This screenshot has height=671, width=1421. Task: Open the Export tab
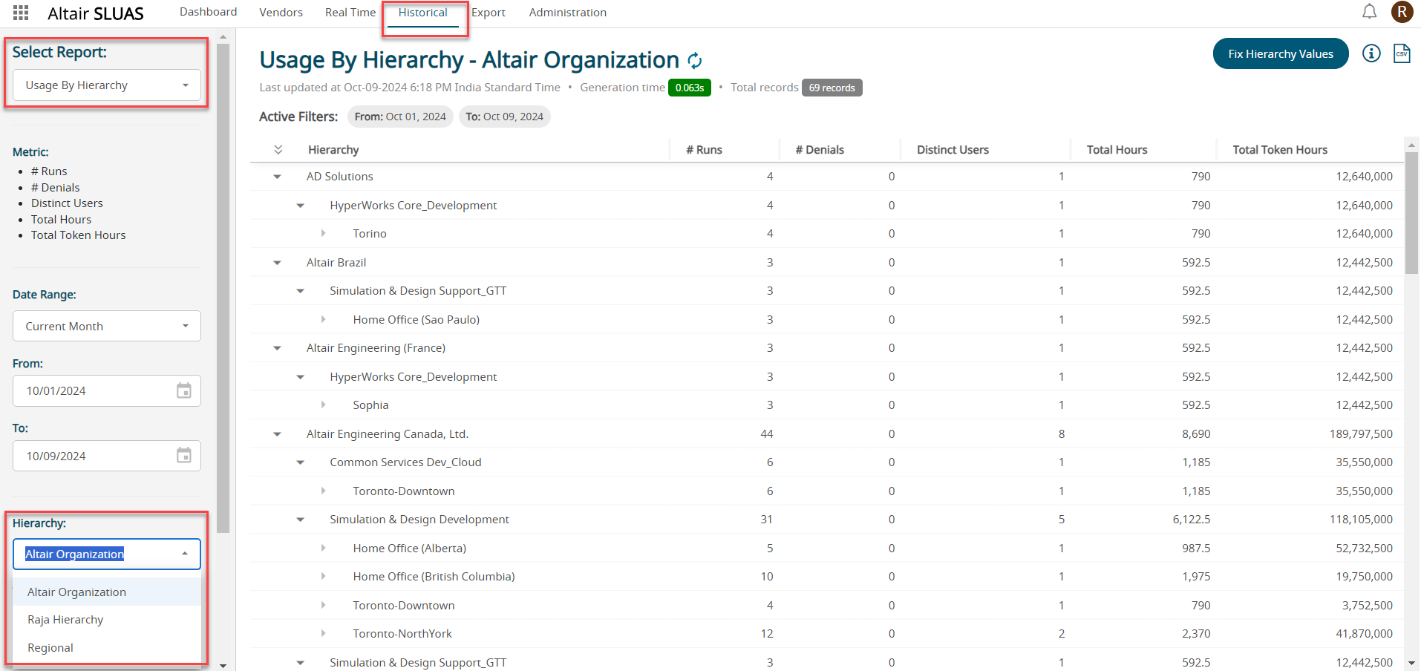point(489,13)
